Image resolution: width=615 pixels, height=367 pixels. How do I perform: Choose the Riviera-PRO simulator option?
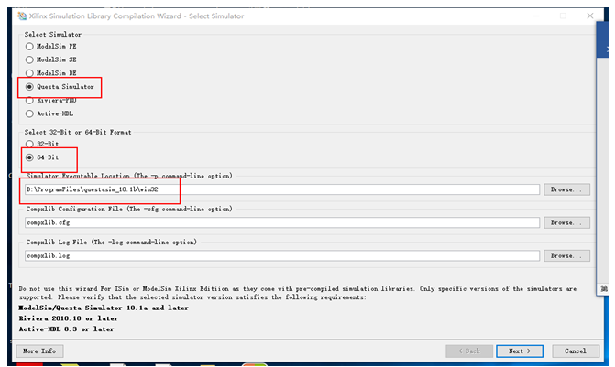point(29,101)
